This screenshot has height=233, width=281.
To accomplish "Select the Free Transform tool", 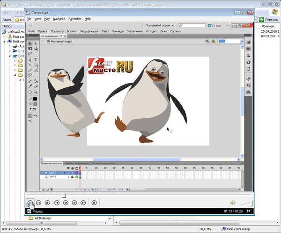I will pyautogui.click(x=30, y=49).
